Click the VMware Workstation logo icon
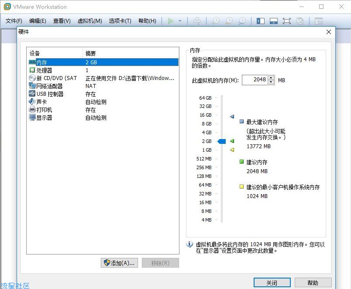 tap(7, 7)
